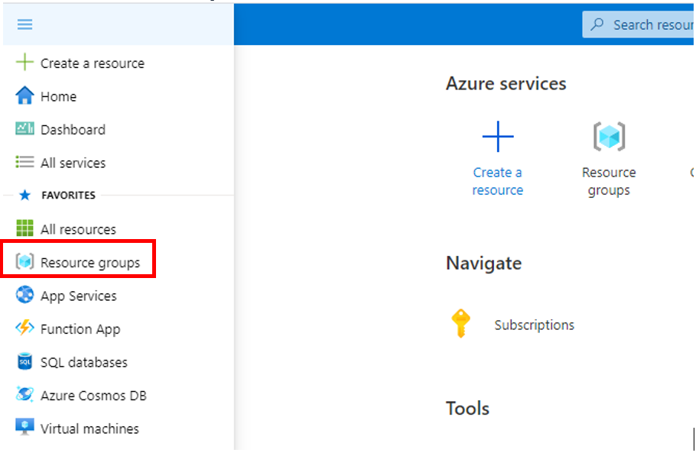
Task: Click the green plus Create a resource icon
Action: tap(25, 63)
